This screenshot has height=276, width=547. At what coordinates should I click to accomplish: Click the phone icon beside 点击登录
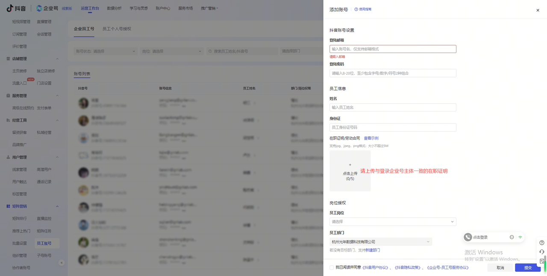pos(468,237)
